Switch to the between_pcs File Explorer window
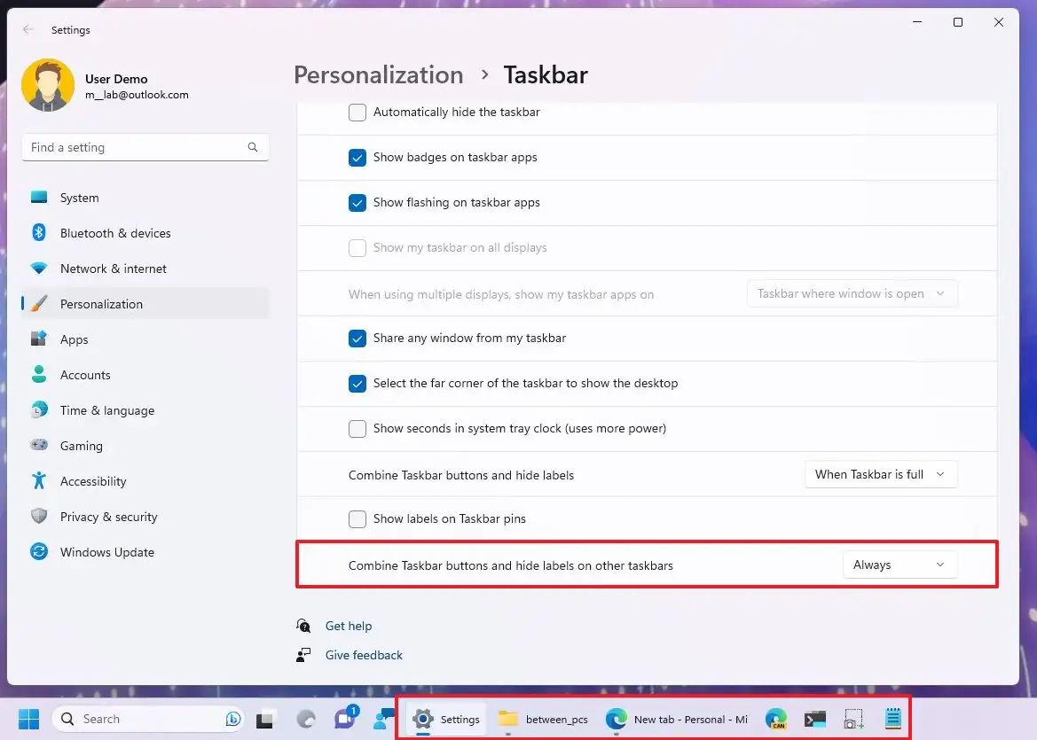 pos(543,719)
